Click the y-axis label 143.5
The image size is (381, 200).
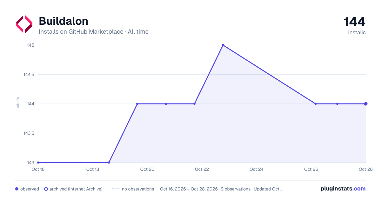coord(29,133)
